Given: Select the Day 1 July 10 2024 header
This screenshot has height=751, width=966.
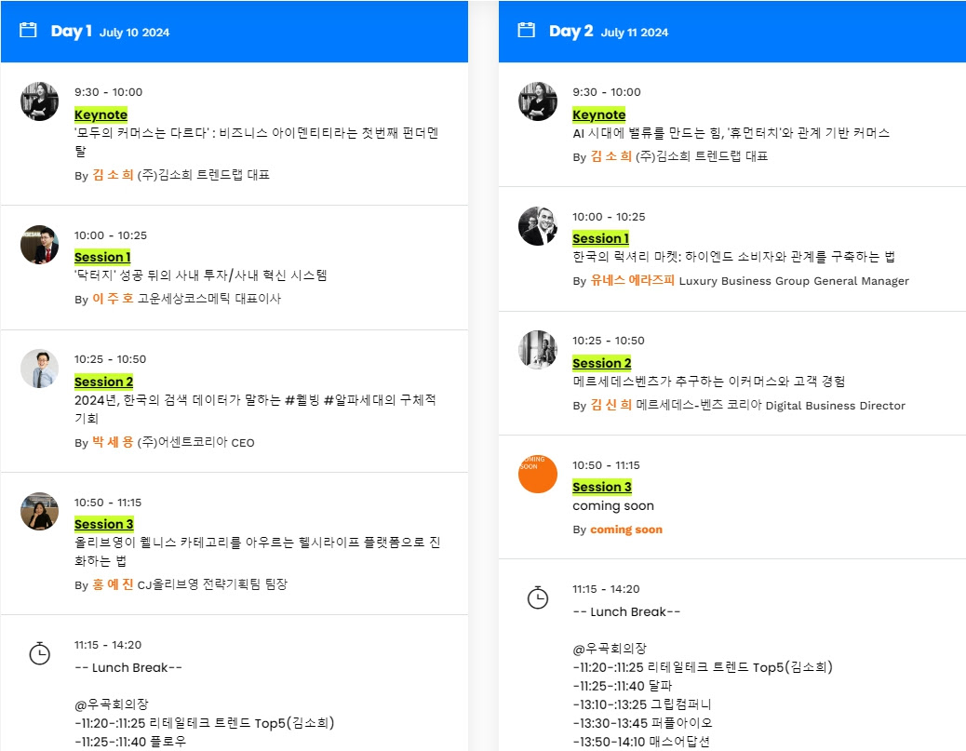Looking at the screenshot, I should [235, 32].
